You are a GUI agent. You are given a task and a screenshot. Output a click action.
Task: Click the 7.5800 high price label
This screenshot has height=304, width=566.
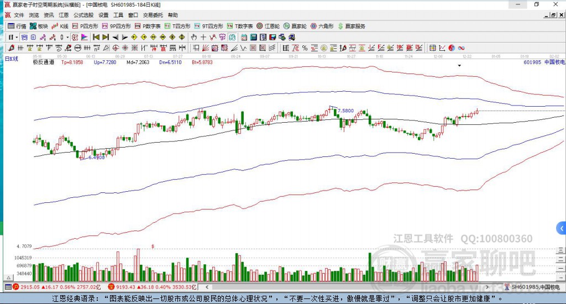point(345,111)
